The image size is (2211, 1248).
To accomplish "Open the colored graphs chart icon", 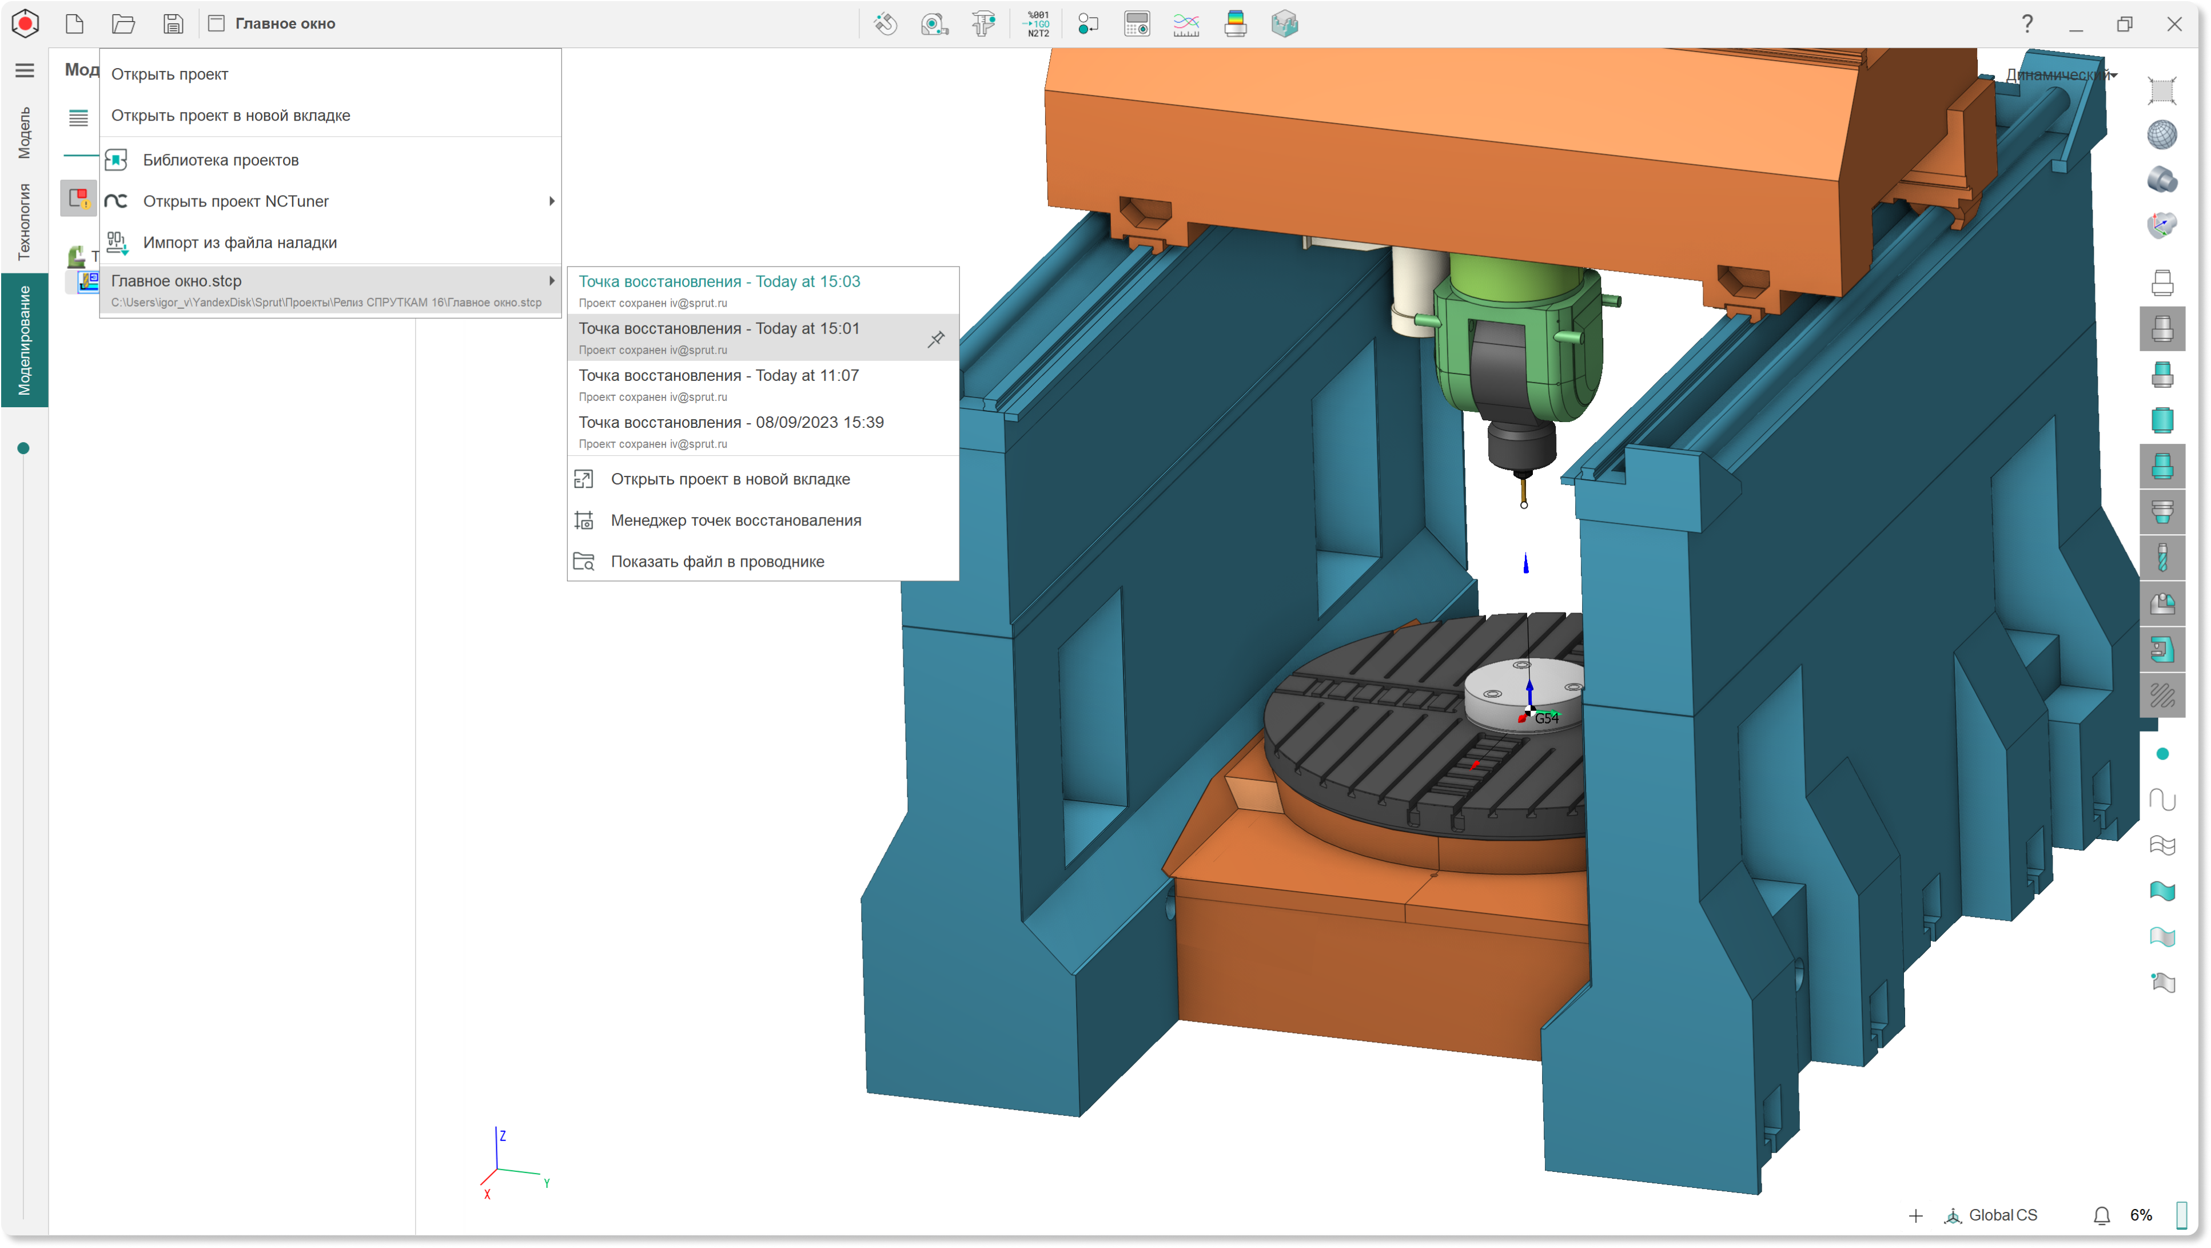I will [x=1186, y=23].
